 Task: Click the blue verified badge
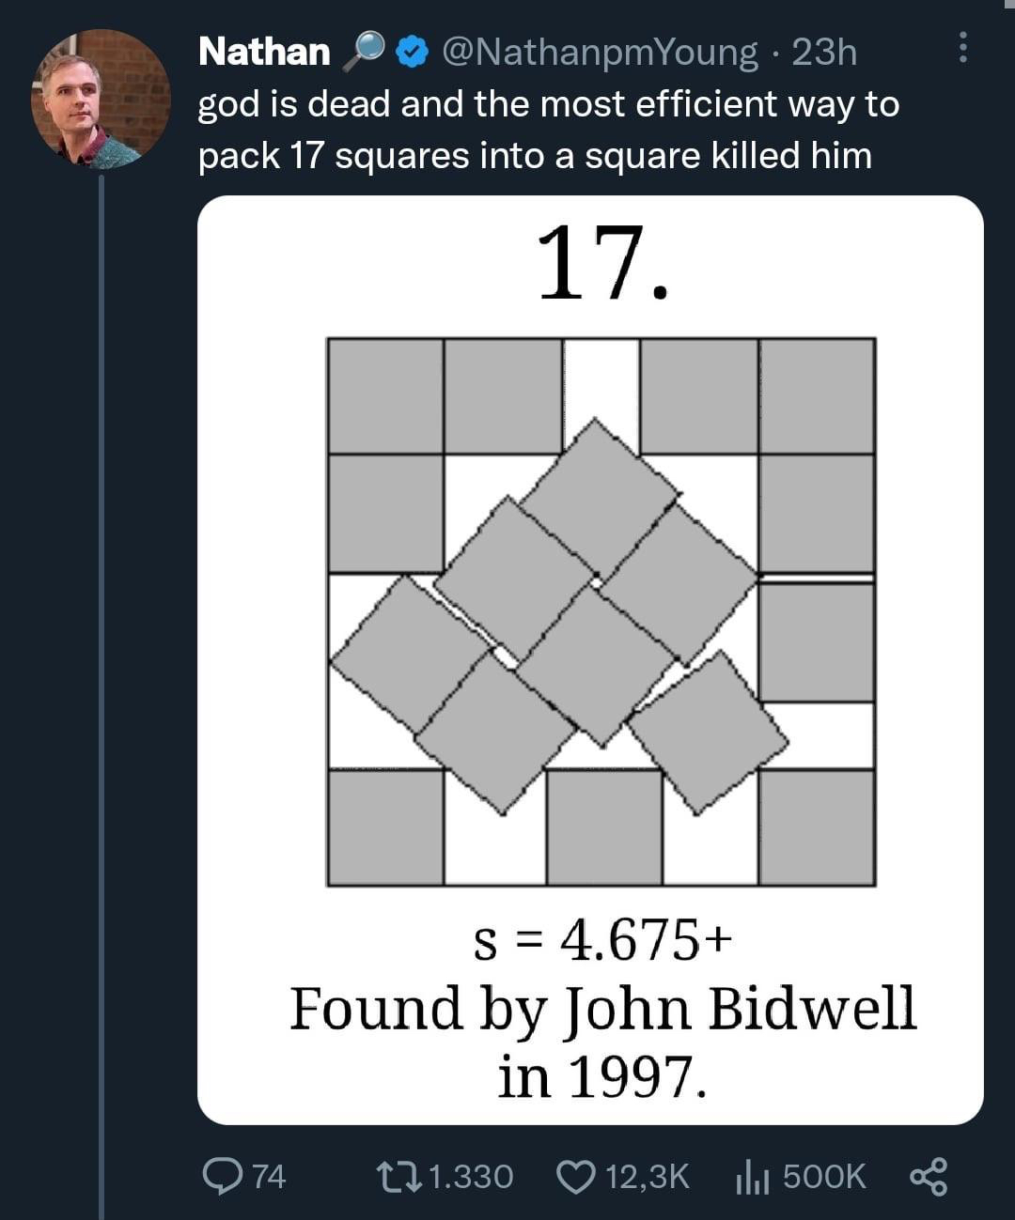[410, 53]
